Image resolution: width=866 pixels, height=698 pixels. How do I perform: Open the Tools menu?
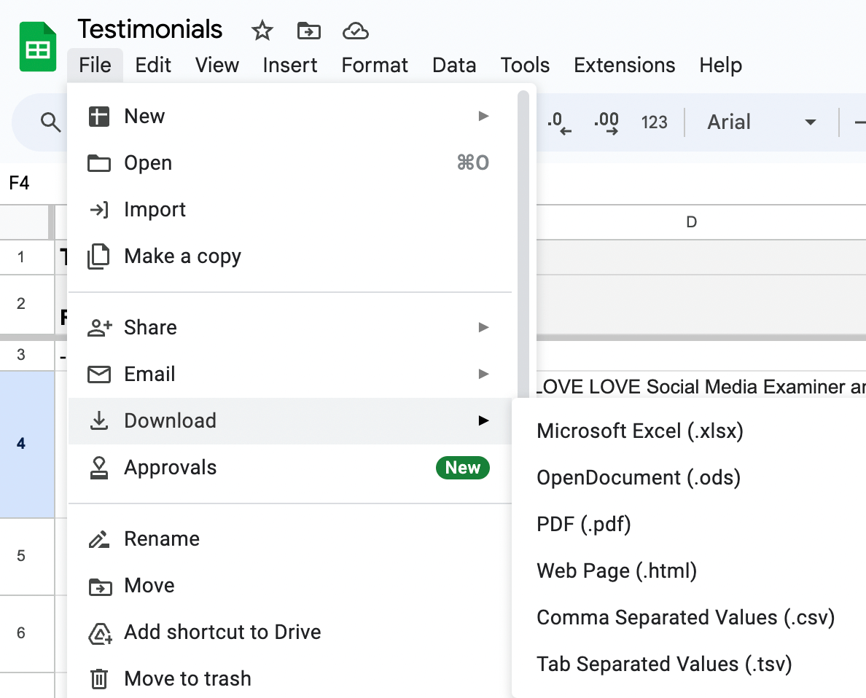coord(525,65)
